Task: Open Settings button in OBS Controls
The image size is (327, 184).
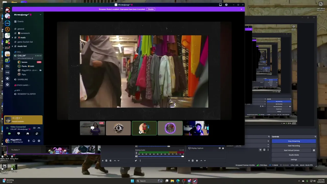Action: click(294, 159)
